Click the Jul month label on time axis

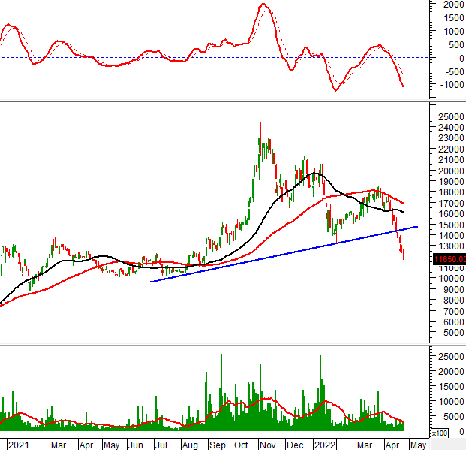[162, 444]
